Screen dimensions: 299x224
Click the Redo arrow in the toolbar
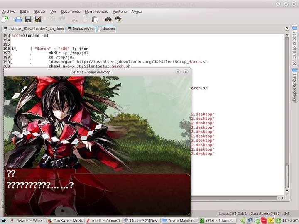point(61,19)
